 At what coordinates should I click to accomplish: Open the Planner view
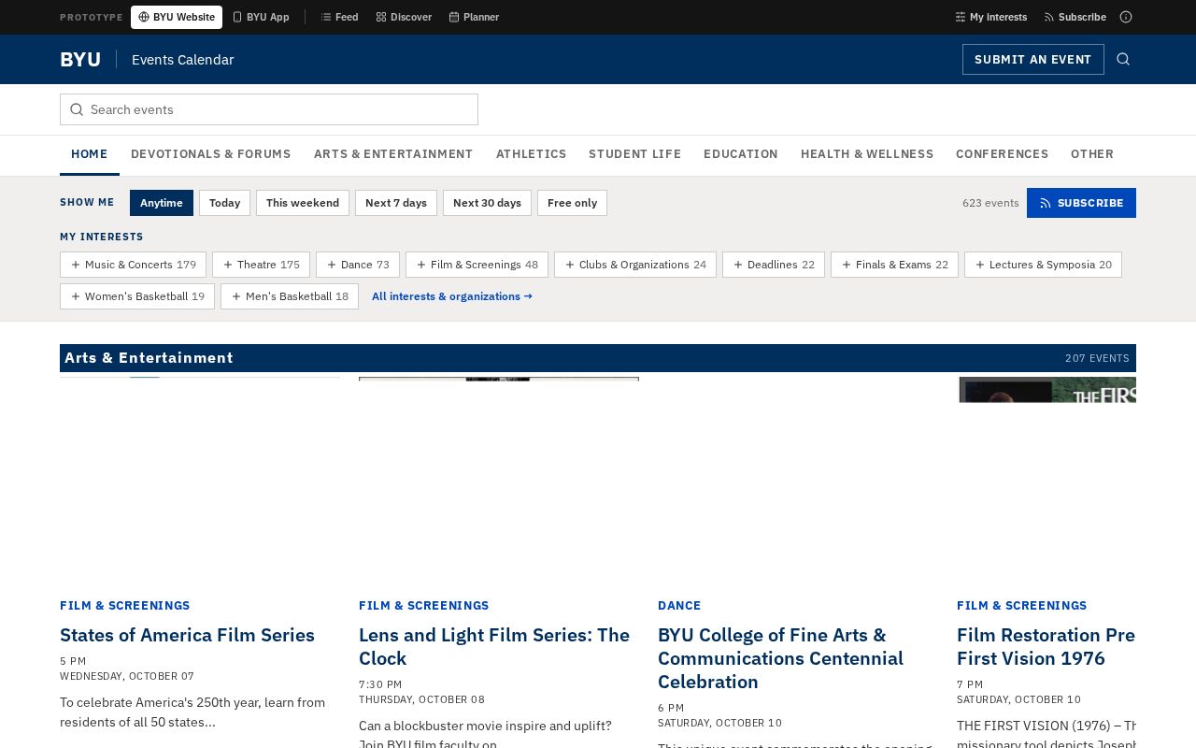pos(474,17)
